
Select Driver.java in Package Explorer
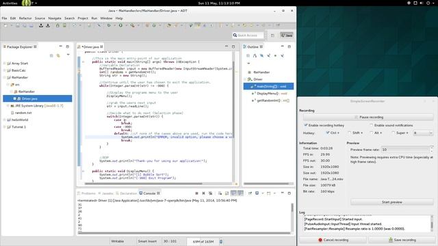(x=38, y=98)
